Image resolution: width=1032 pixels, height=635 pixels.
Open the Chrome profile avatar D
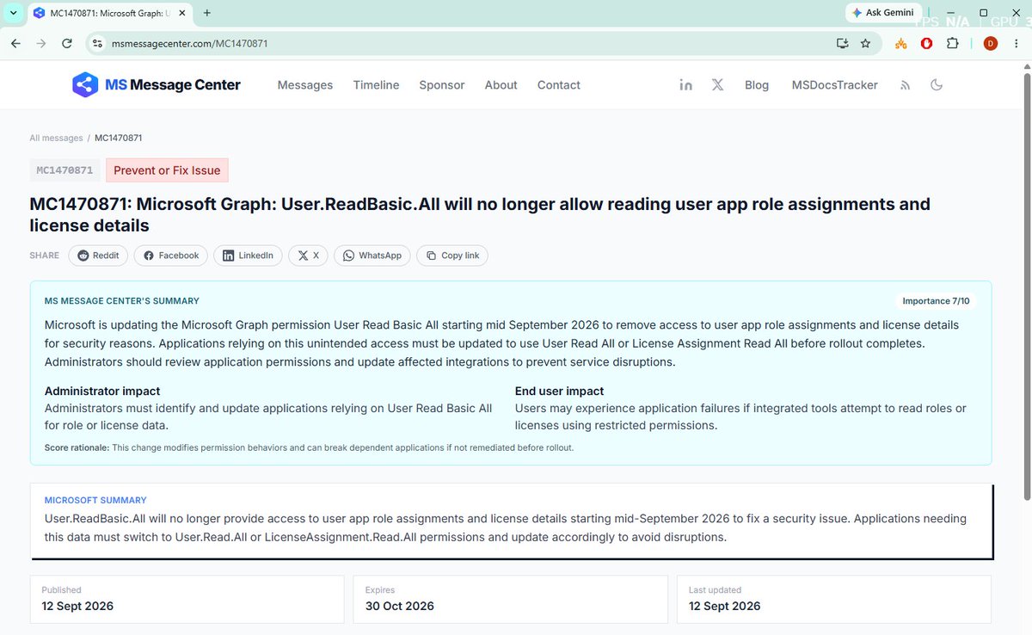(991, 43)
